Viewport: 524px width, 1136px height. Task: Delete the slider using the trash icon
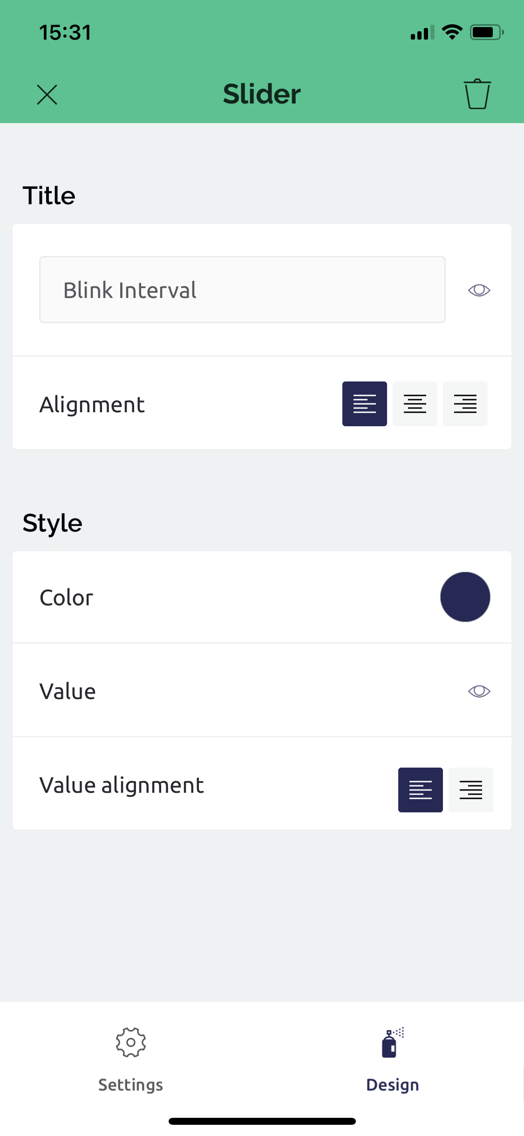pos(477,95)
